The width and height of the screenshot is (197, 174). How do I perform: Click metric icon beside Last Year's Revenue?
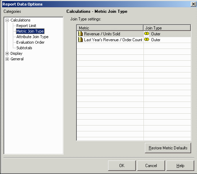pos(80,40)
